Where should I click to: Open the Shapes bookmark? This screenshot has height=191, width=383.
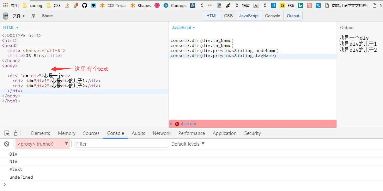coord(140,5)
